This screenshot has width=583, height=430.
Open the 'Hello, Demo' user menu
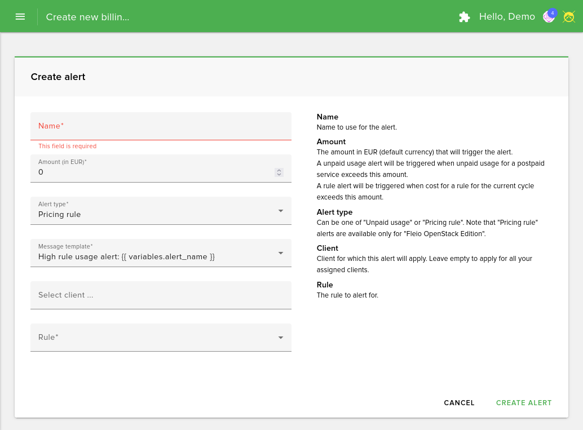pos(506,17)
